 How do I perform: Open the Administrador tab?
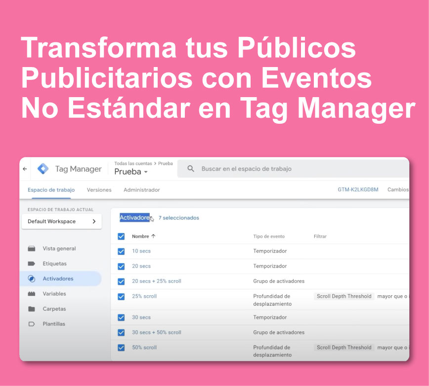[x=141, y=190]
